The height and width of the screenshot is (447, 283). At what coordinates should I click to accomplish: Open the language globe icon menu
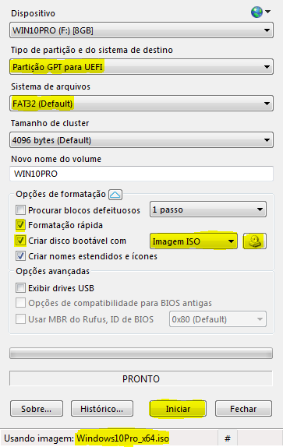260,12
